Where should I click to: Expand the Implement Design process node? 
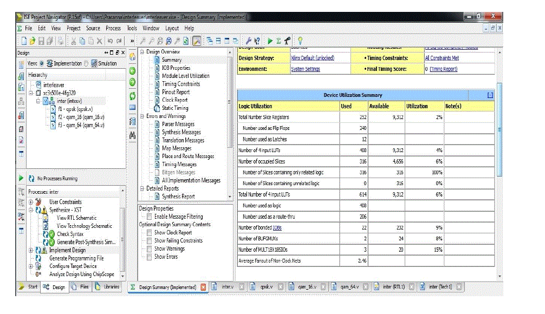31,250
